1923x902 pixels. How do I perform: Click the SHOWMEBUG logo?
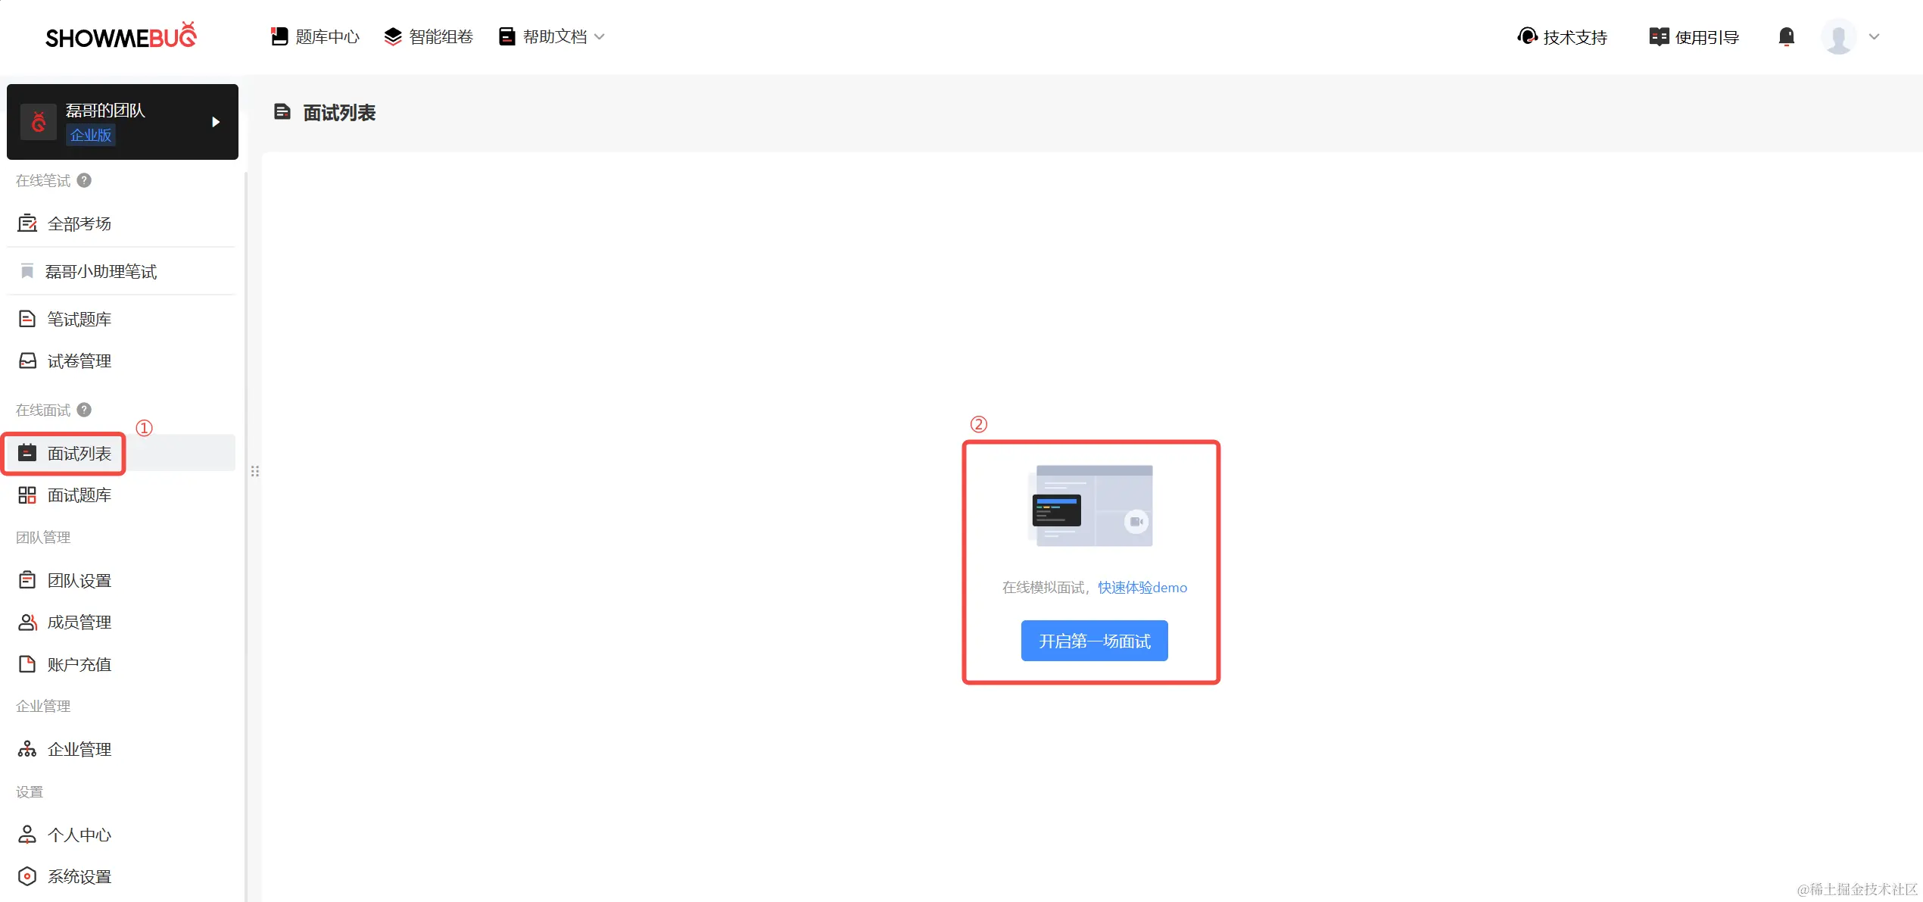pyautogui.click(x=121, y=36)
